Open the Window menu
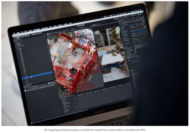The width and height of the screenshot is (190, 133). point(65,24)
